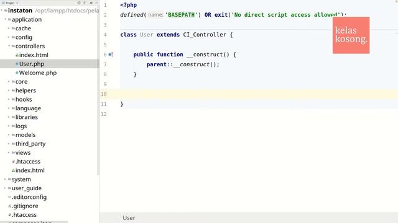Select index.html below views folder
Screen dimensions: 398x223
click(x=30, y=170)
